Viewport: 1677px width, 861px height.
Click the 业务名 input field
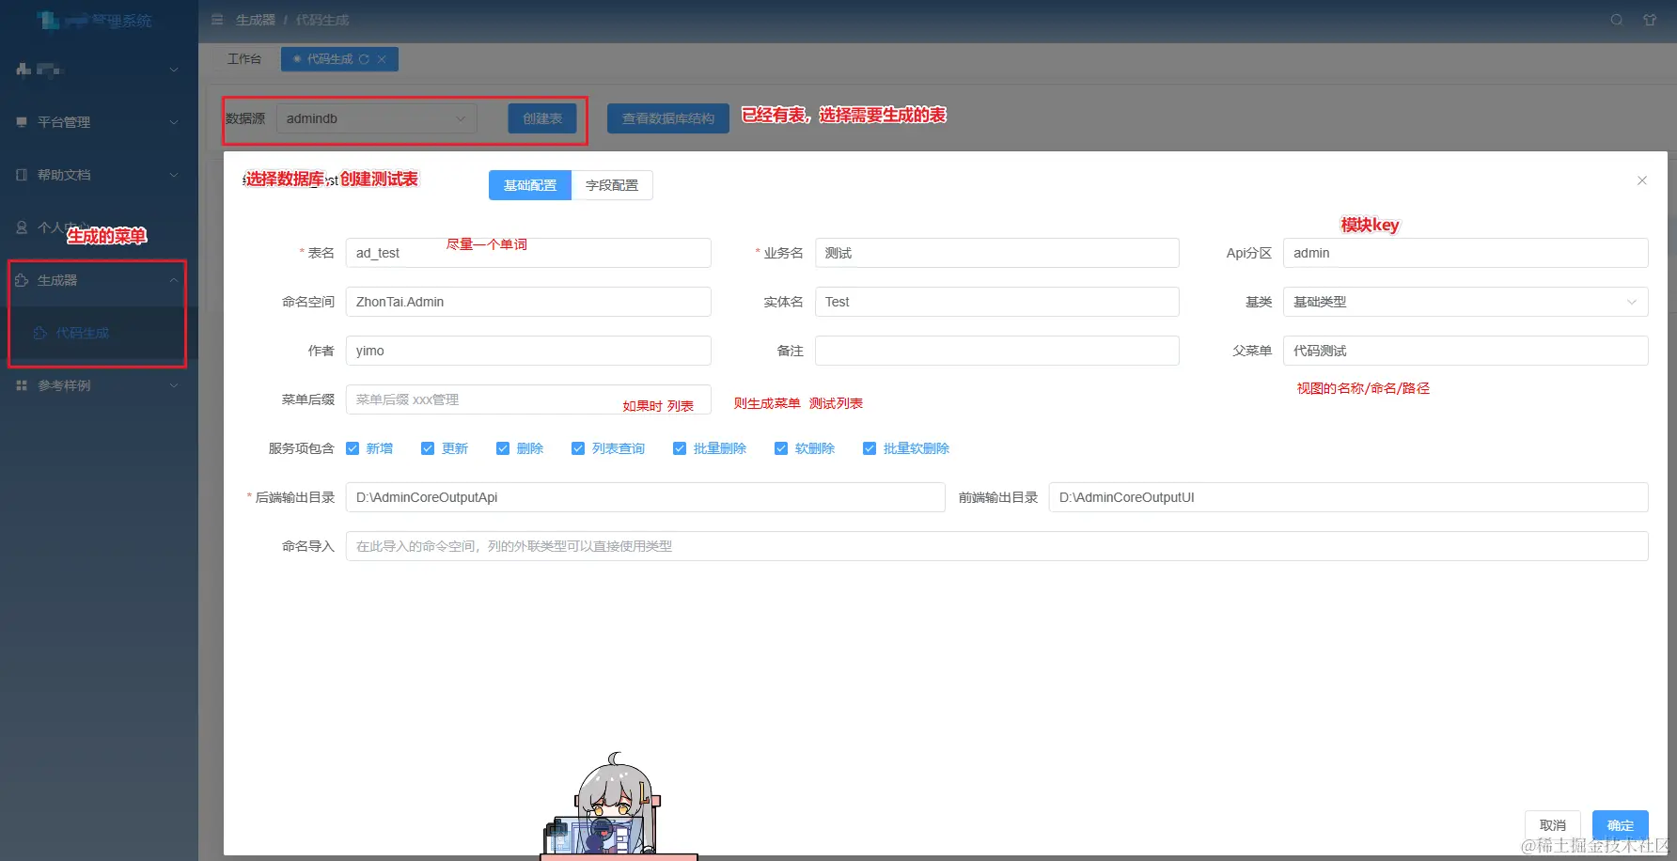[x=997, y=253]
